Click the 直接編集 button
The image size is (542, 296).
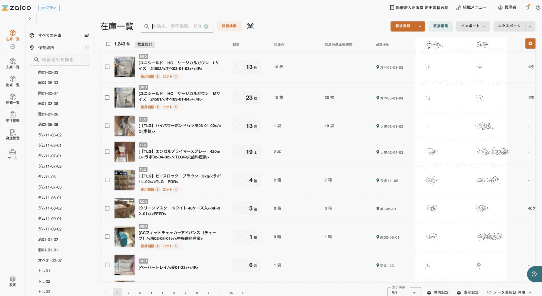coord(440,26)
